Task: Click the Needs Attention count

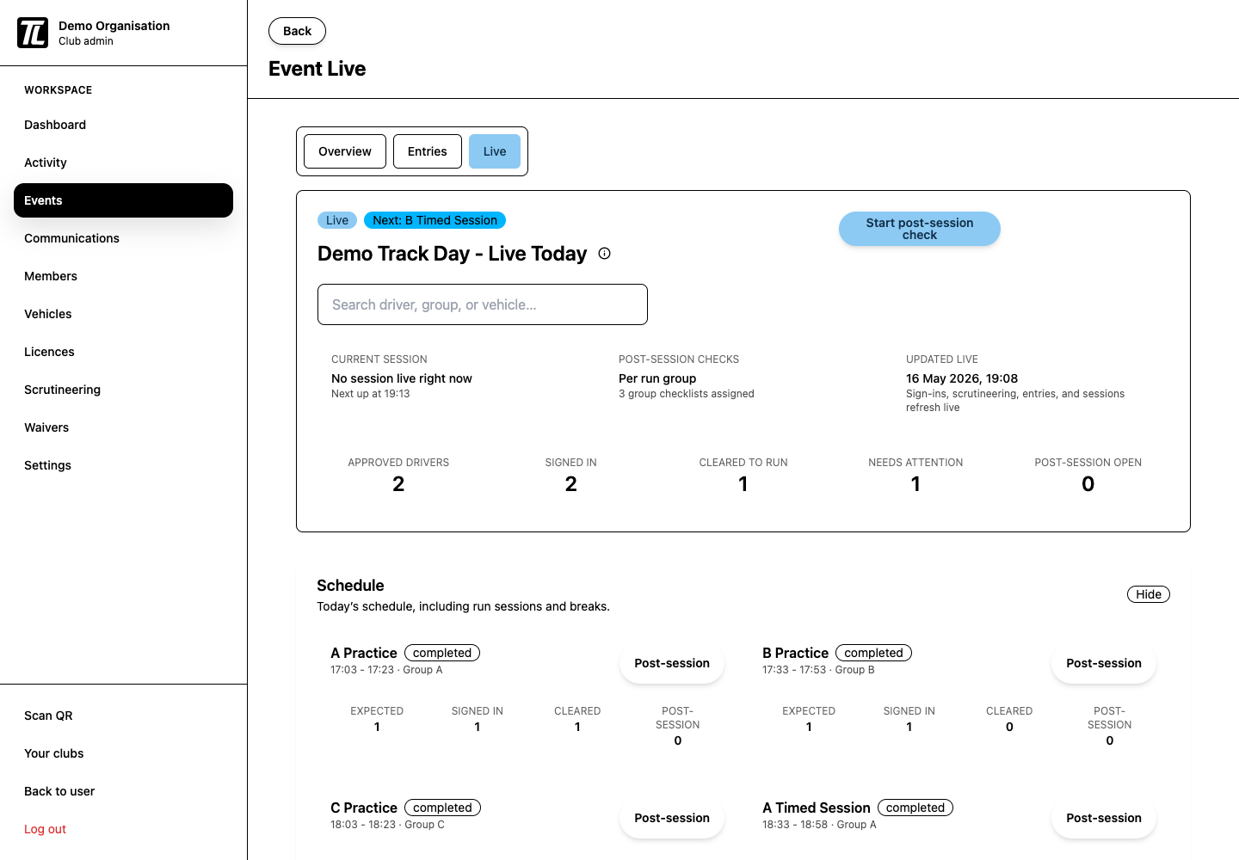Action: (915, 484)
